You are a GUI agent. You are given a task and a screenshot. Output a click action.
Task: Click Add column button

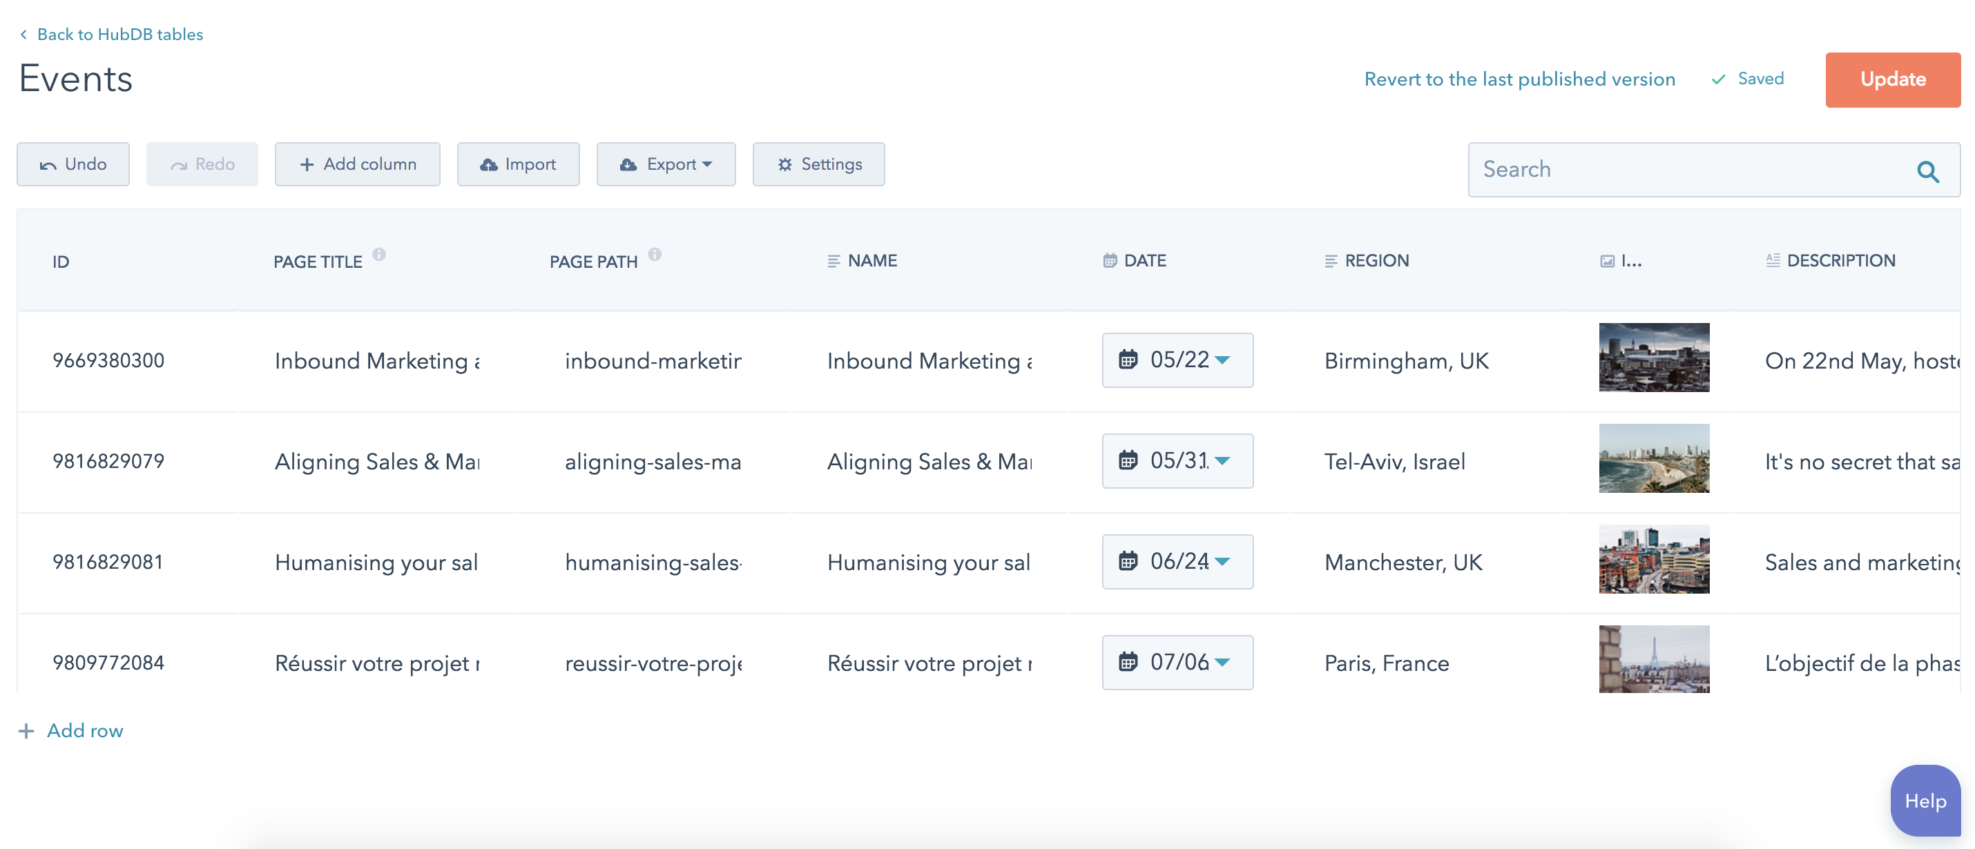(x=357, y=164)
